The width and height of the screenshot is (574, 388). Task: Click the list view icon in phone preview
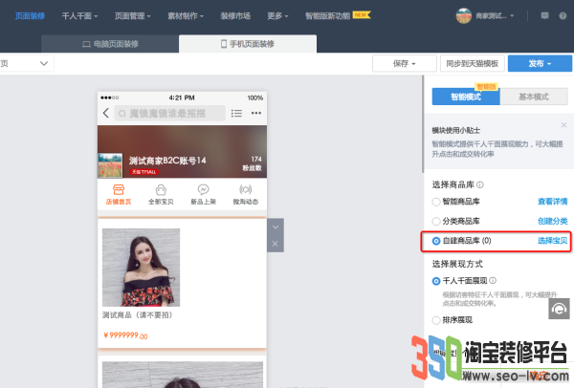(x=236, y=114)
